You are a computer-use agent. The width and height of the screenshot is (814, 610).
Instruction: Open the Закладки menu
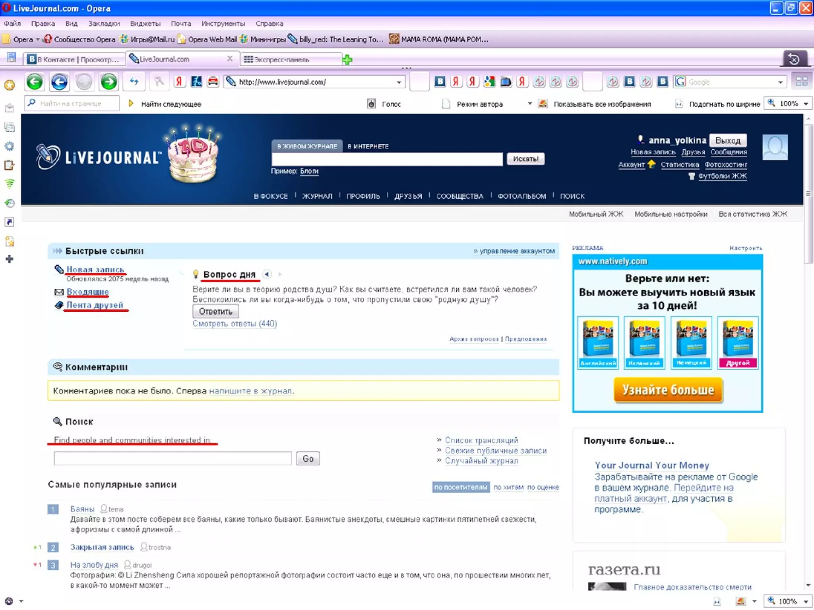pos(104,23)
